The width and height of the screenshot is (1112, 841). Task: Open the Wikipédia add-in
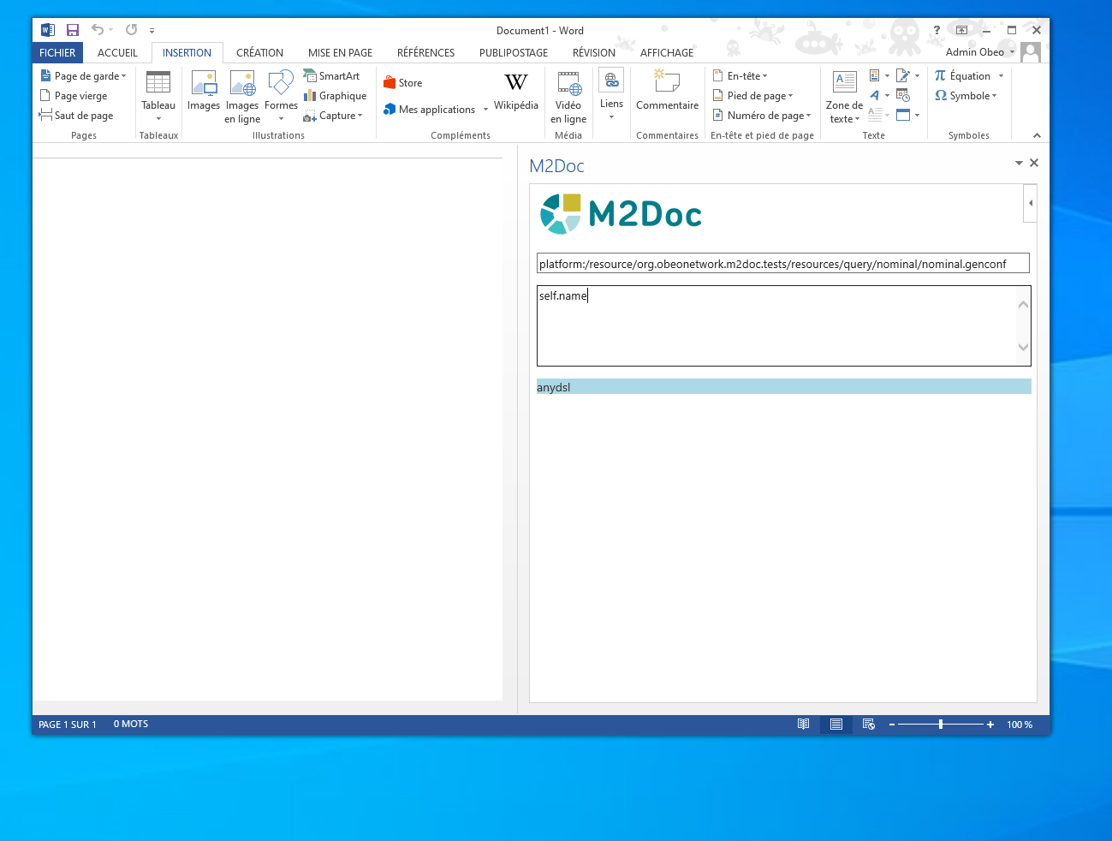[516, 92]
